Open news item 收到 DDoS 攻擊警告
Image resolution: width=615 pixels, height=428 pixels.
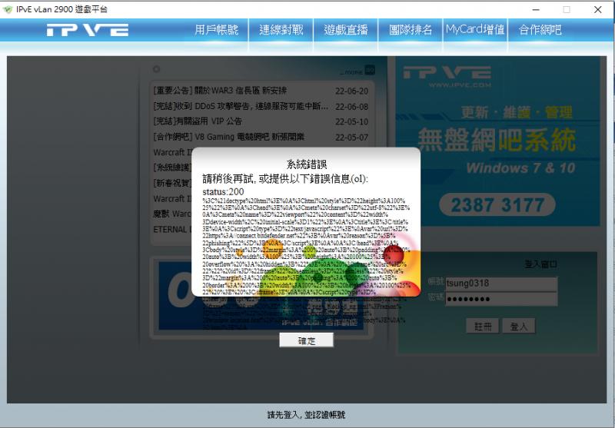pos(241,107)
